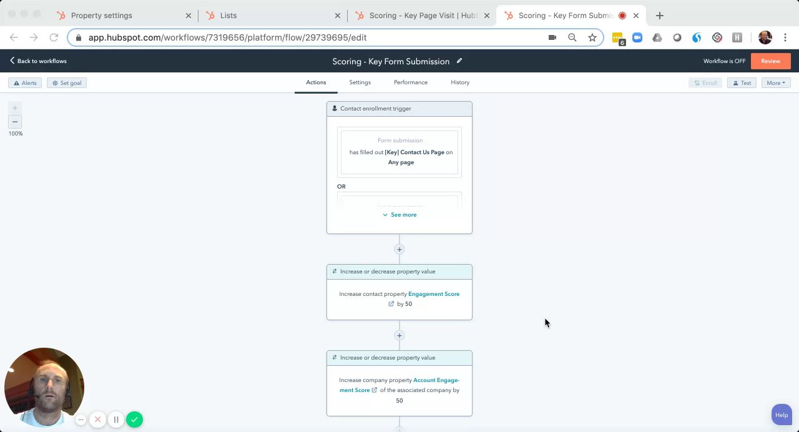Click the orange Review button
The width and height of the screenshot is (799, 432).
[x=770, y=61]
